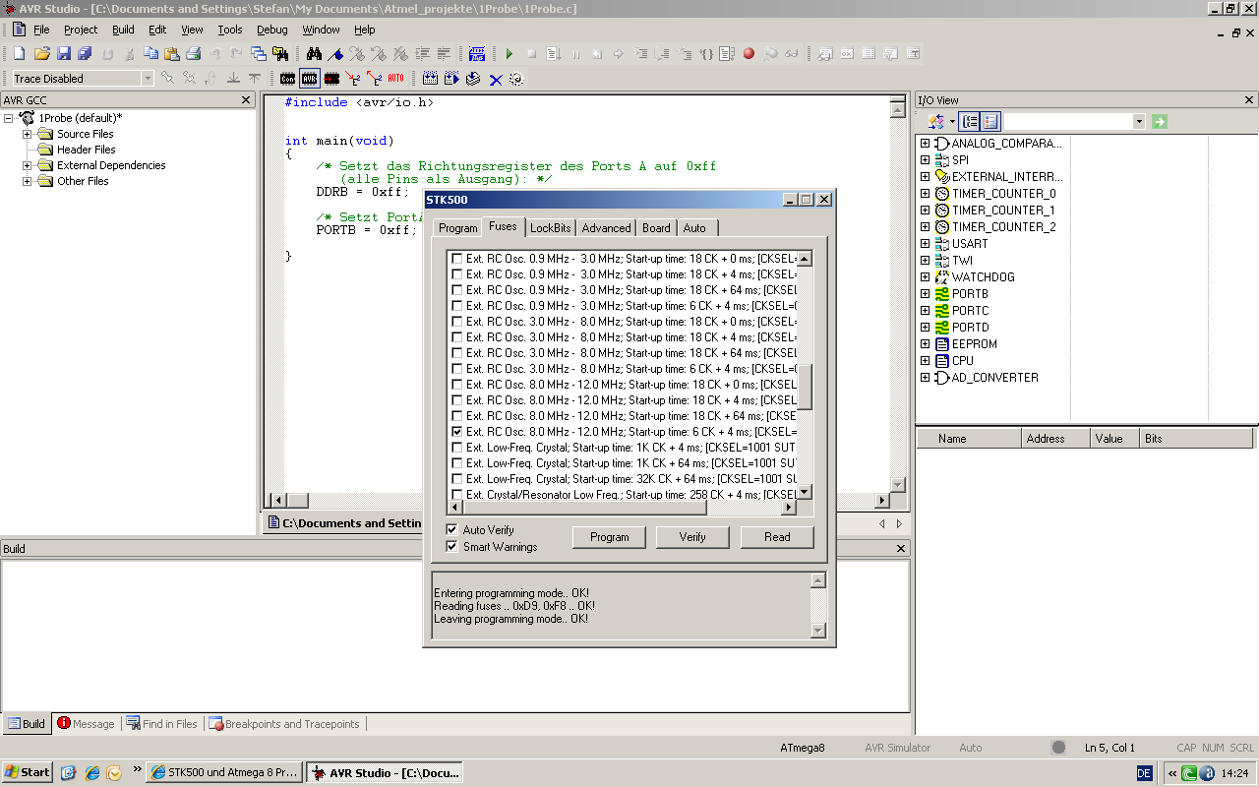Expand the TIMER_COUNTER_0 node
The height and width of the screenshot is (787, 1259).
point(925,194)
